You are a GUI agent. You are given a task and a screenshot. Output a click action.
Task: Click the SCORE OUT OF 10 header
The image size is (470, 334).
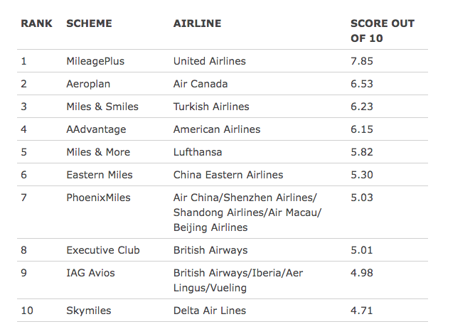(x=382, y=31)
